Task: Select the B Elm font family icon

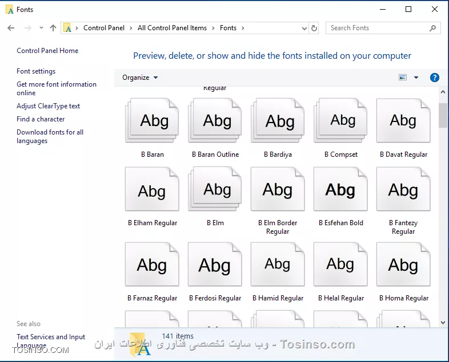Action: 215,189
